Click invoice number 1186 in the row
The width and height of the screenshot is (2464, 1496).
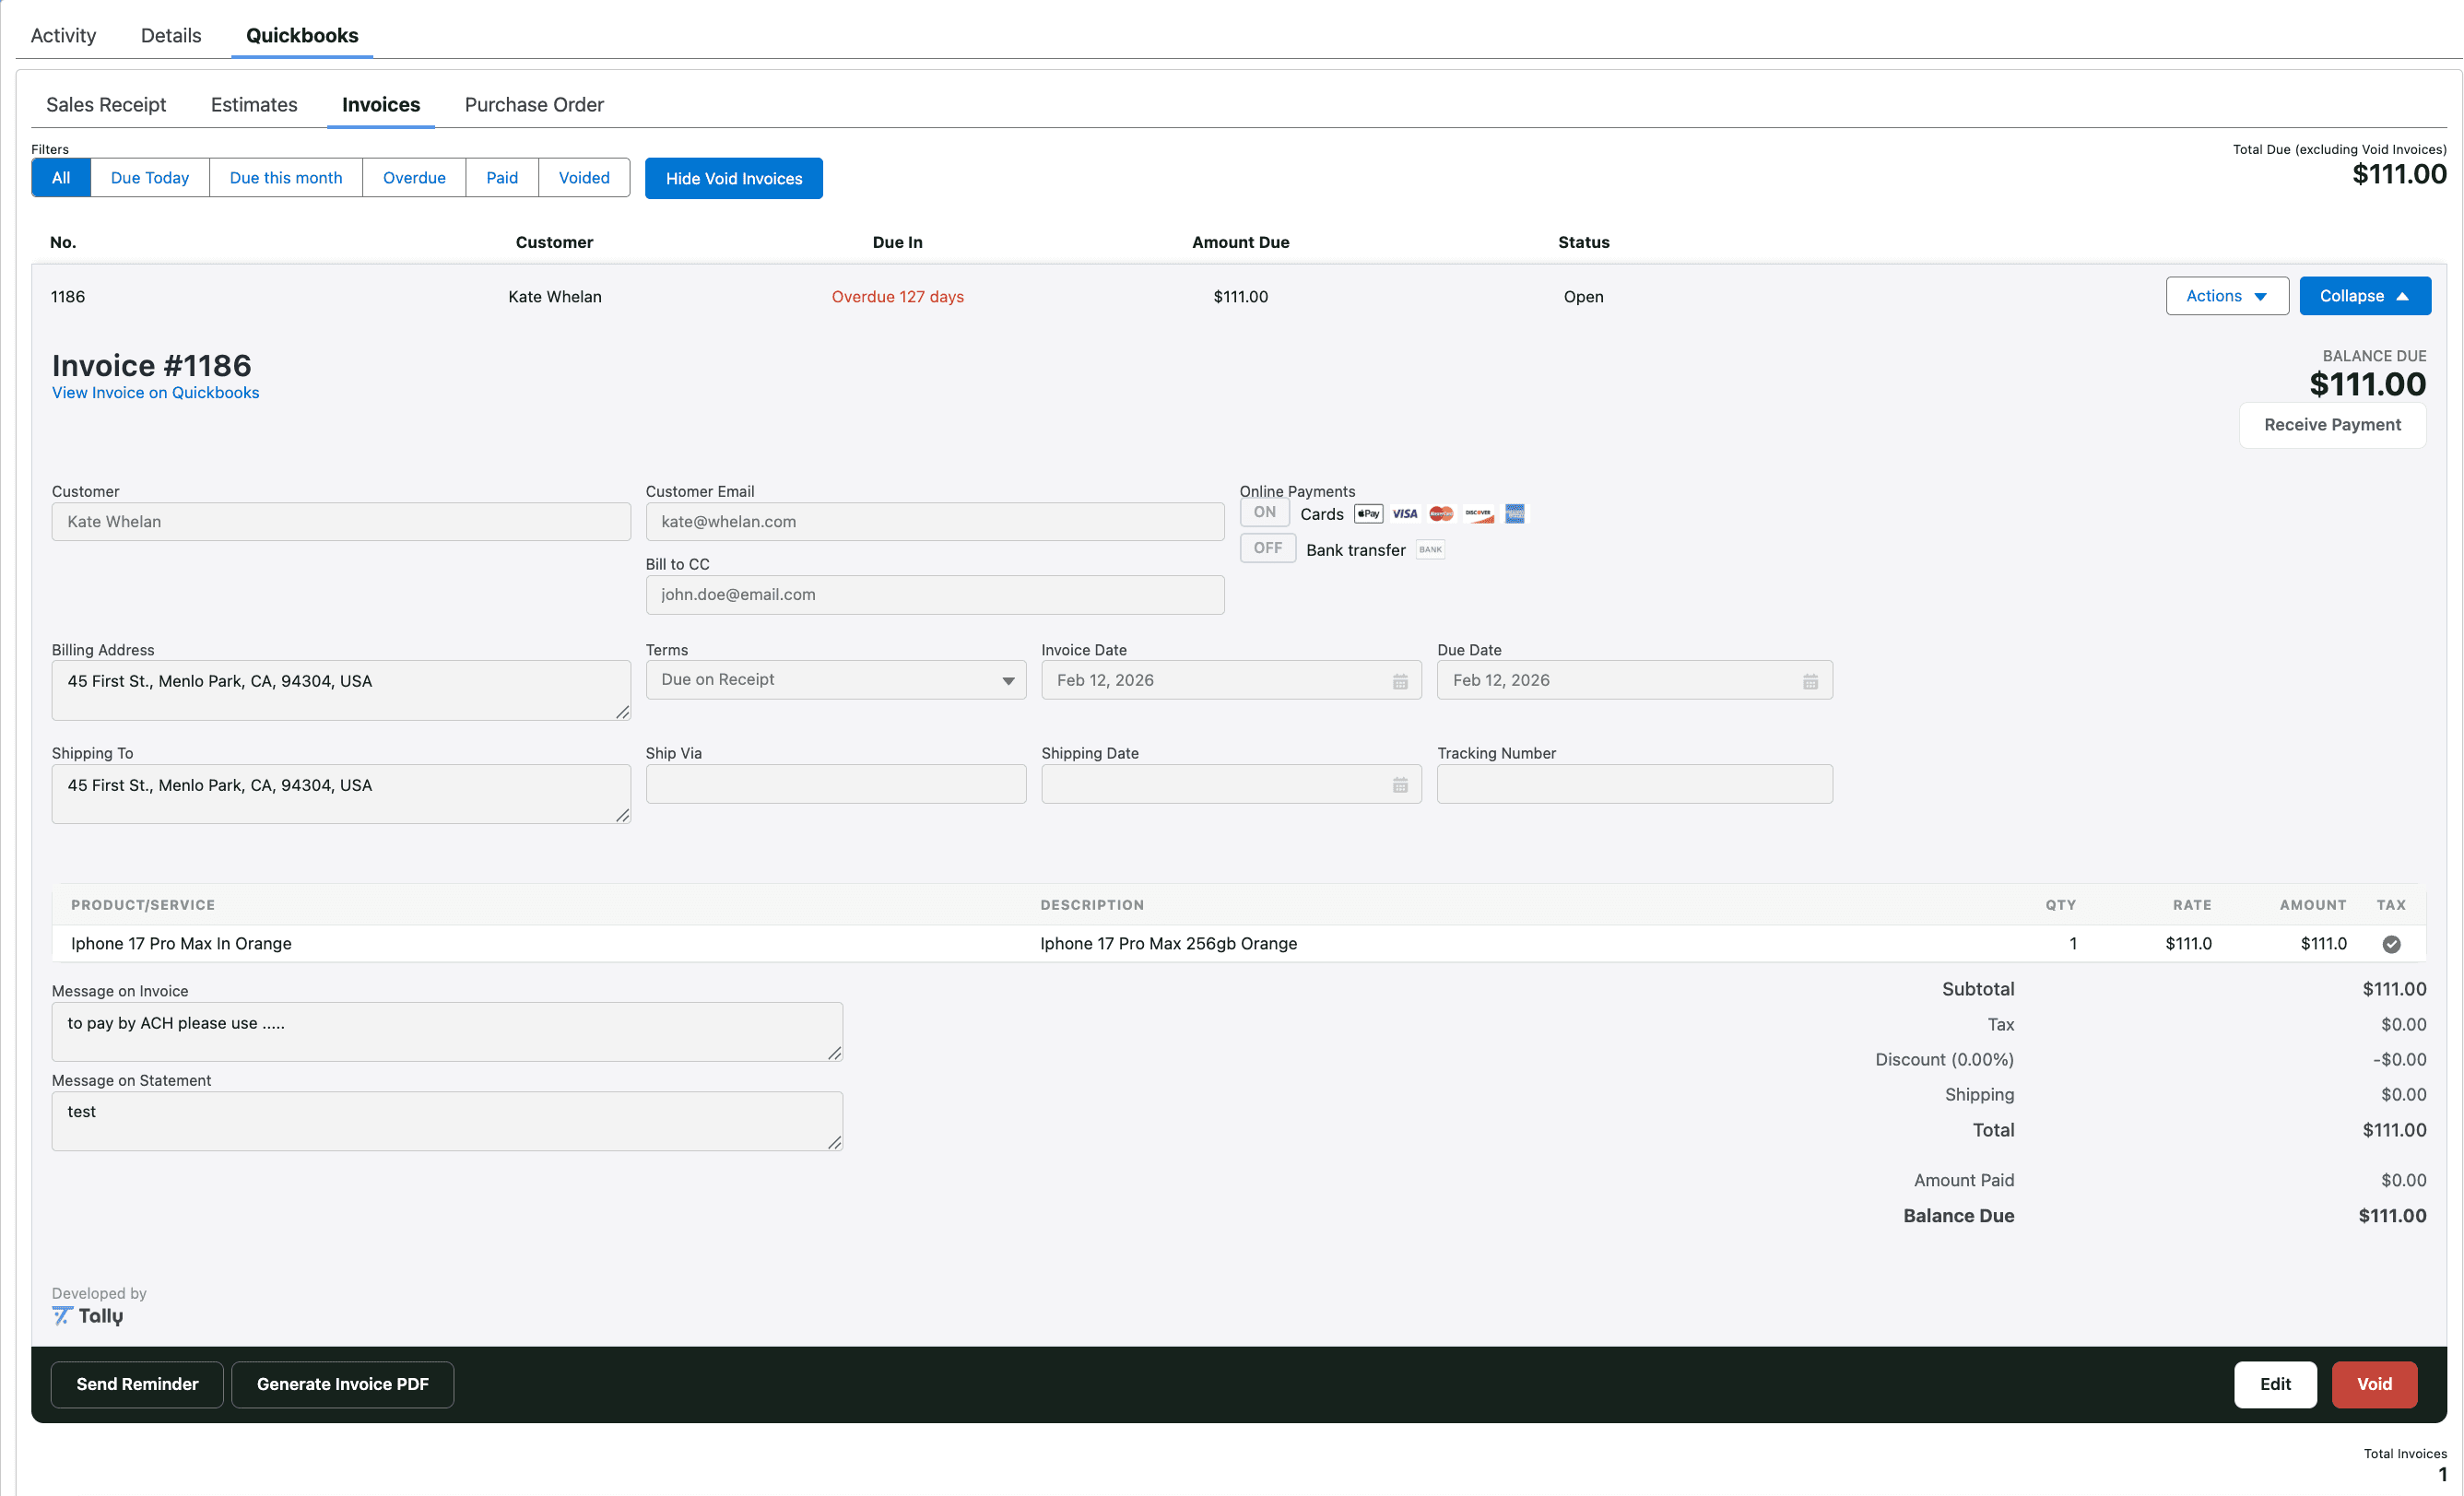(x=68, y=297)
